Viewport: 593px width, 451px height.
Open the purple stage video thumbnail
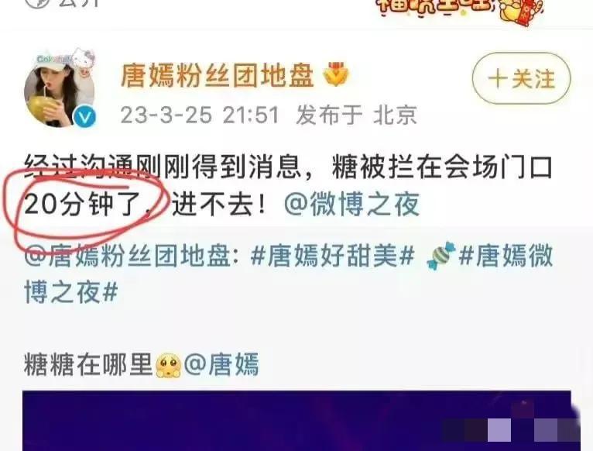pyautogui.click(x=296, y=421)
